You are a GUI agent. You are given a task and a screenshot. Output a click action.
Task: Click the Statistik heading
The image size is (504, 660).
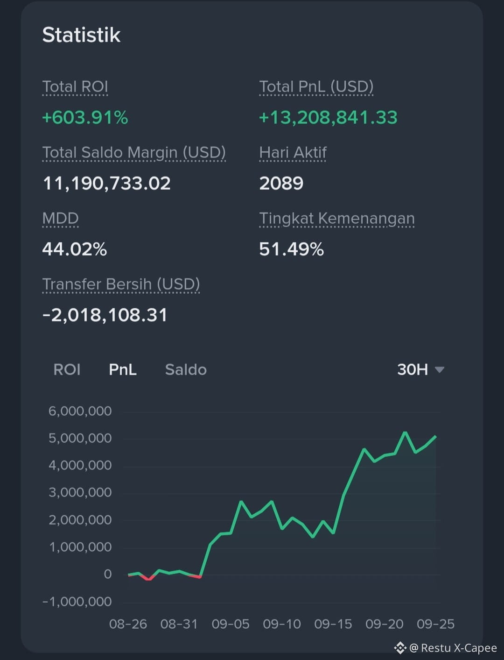pos(81,35)
